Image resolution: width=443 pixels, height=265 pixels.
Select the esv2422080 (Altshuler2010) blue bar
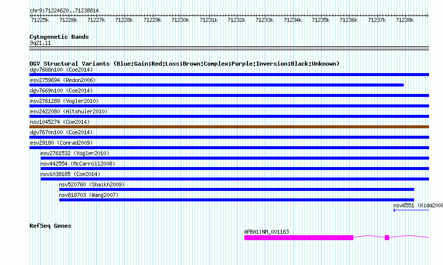(x=229, y=116)
